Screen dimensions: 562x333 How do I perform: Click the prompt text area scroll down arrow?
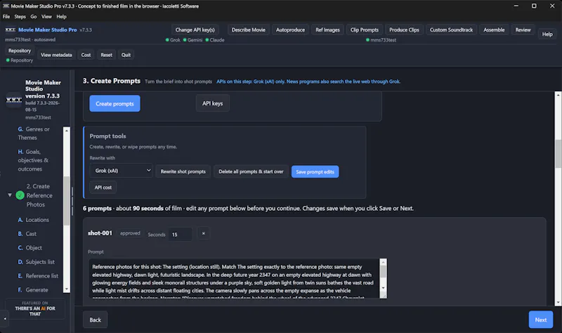click(383, 288)
